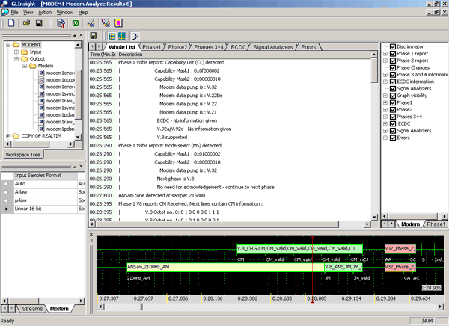Select the ANSam tone detected row
Screen dimensions: 449x326
pyautogui.click(x=230, y=195)
